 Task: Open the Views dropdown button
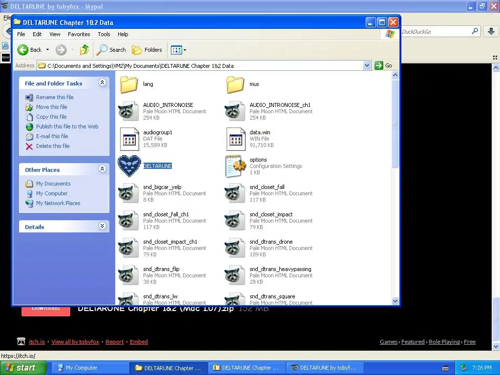(x=178, y=50)
